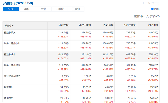
Task: Uncheck the 同比 checkbox
Action: 152,9
